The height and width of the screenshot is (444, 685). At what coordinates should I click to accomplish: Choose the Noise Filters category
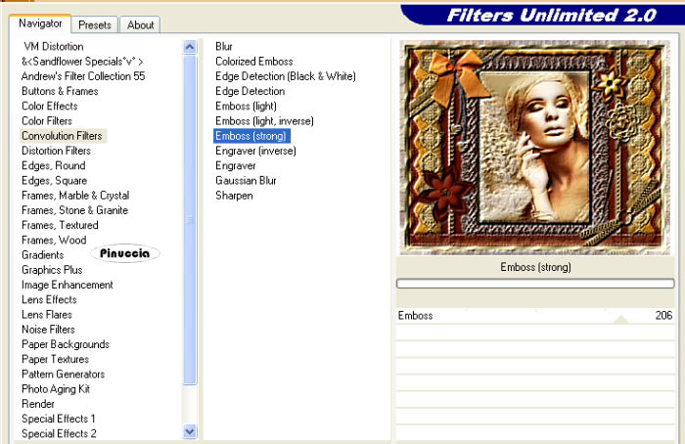click(48, 330)
